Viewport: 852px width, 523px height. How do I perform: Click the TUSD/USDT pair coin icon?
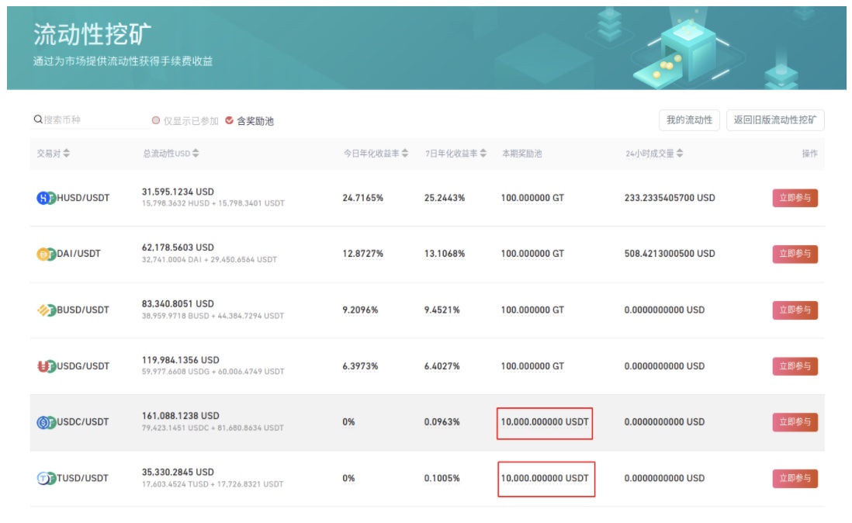(47, 479)
